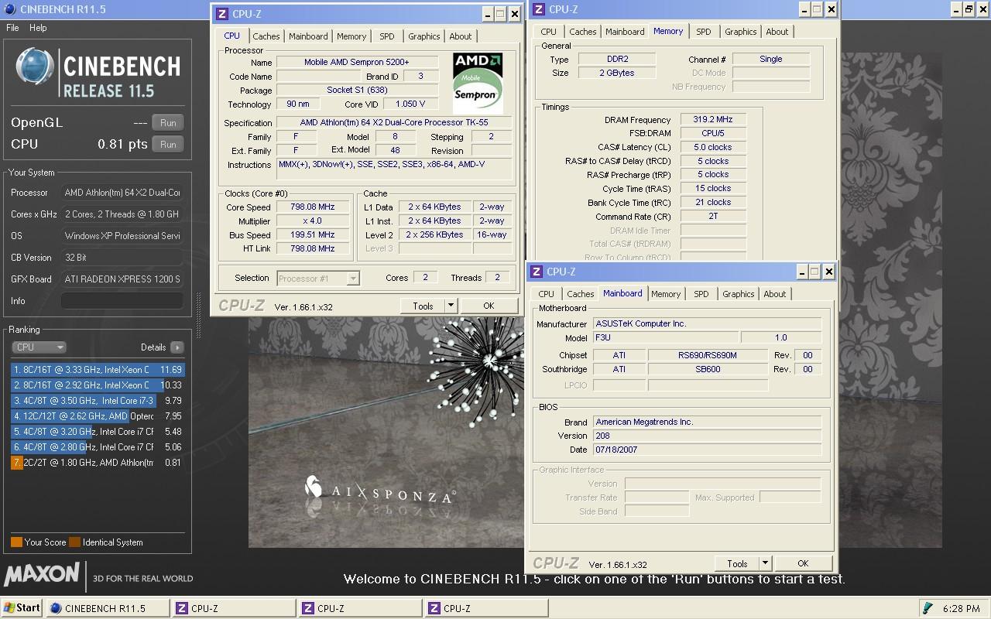The image size is (991, 619).
Task: Open the File menu in Cinebench
Action: 12,28
